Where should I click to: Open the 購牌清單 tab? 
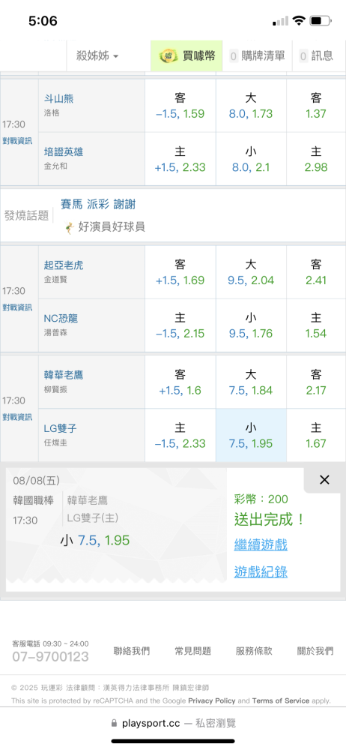coord(257,56)
